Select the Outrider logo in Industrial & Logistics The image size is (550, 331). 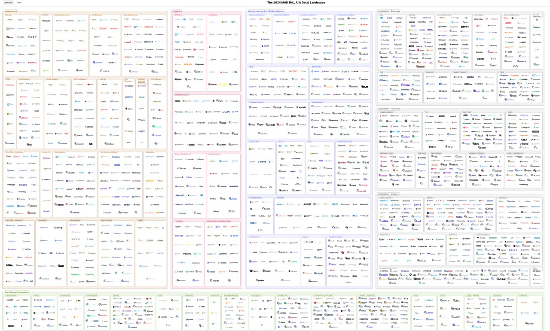tap(492, 254)
